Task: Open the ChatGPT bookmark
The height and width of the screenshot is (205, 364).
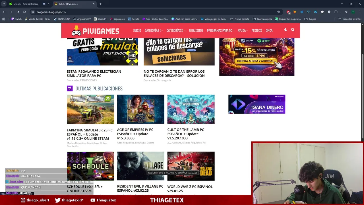Action: coord(100,19)
